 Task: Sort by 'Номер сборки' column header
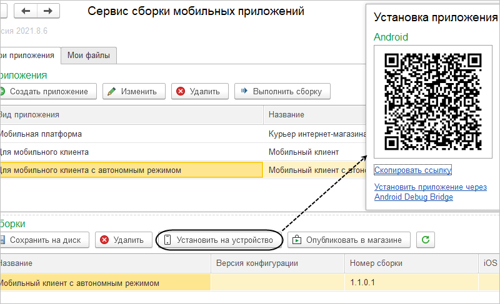pyautogui.click(x=376, y=263)
